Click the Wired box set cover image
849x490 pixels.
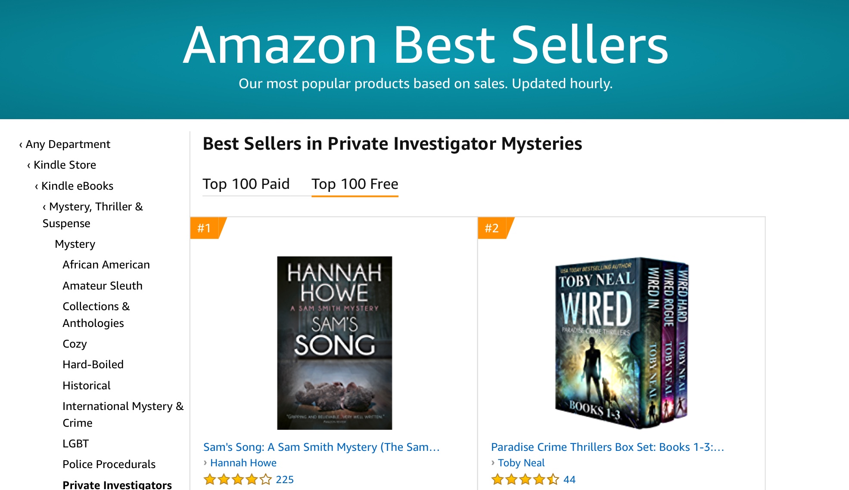click(x=622, y=343)
